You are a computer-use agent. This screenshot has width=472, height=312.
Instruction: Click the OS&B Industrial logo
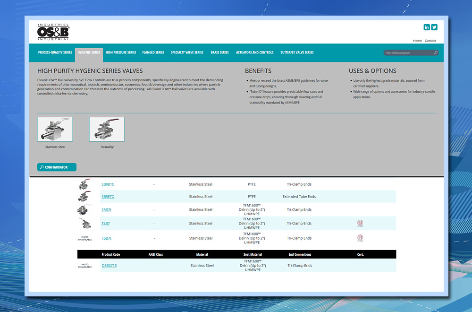click(x=53, y=32)
